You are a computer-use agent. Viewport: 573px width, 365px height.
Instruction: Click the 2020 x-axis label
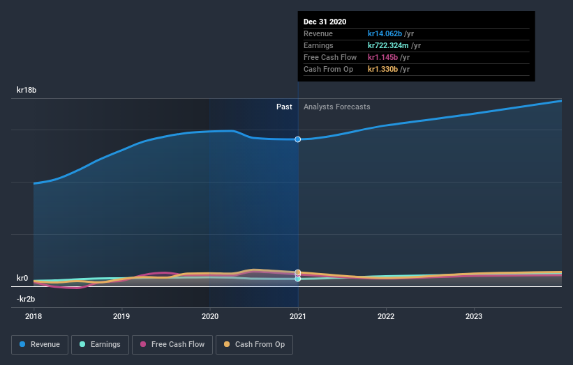coord(210,316)
